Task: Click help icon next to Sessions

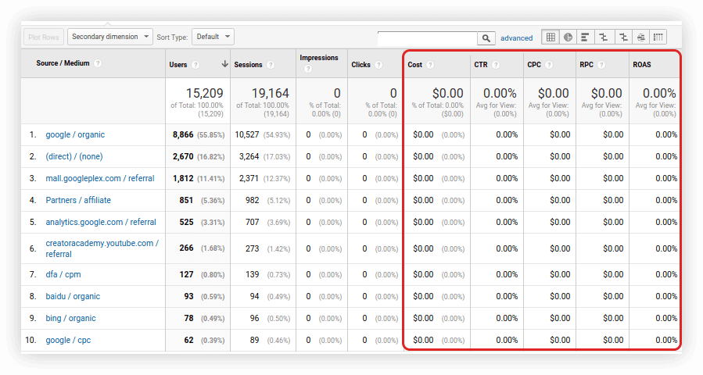Action: click(271, 65)
